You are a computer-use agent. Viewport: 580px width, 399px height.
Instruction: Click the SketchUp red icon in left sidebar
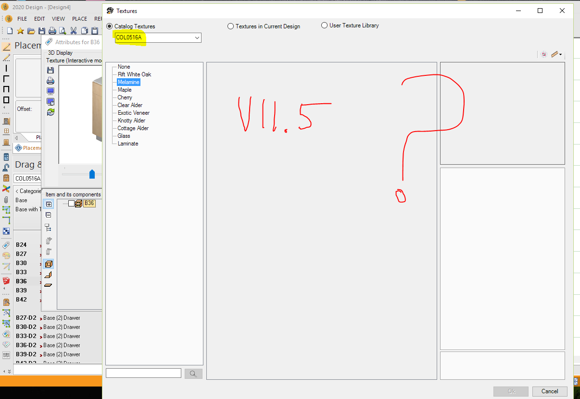[x=6, y=281]
